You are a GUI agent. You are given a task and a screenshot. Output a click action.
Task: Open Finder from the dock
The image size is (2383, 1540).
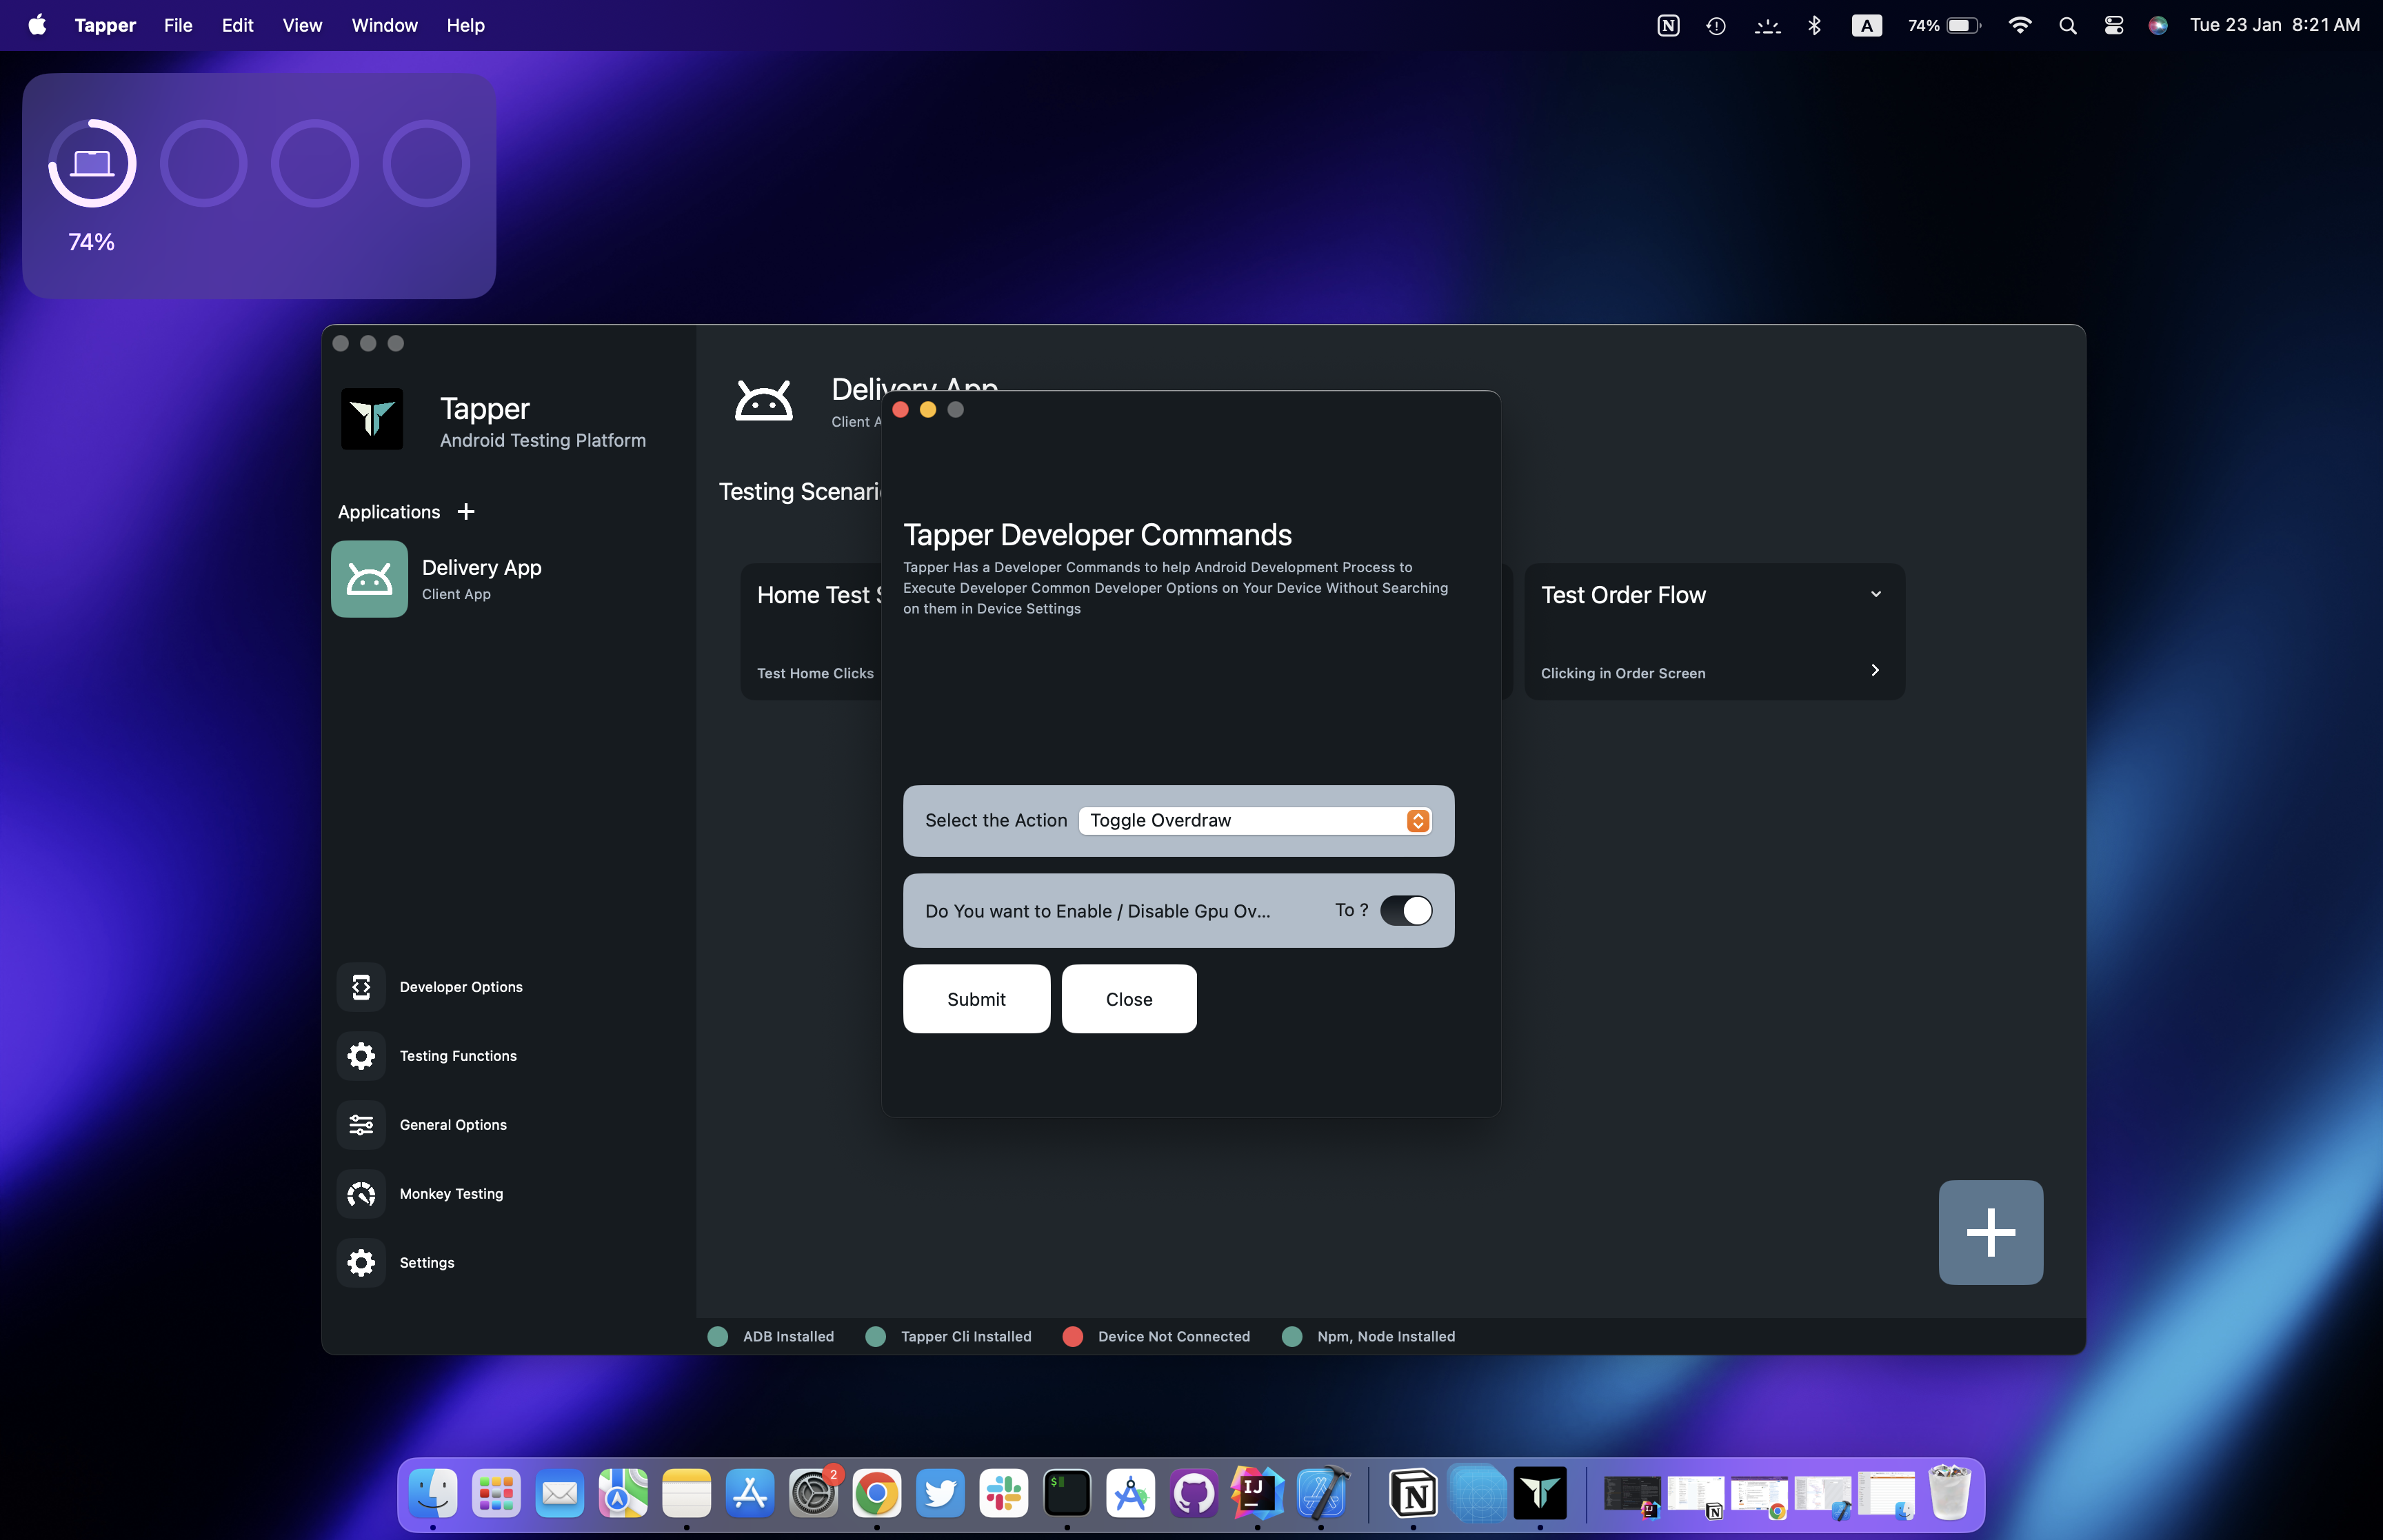(433, 1494)
